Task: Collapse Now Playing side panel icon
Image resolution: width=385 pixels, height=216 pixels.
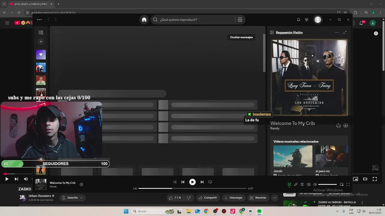Action: coord(272,32)
